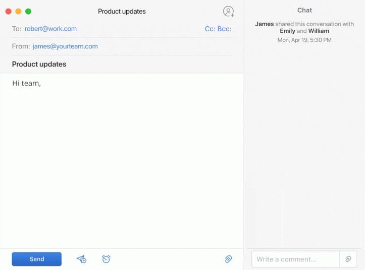
Task: Click William's name in the chat
Action: point(319,31)
